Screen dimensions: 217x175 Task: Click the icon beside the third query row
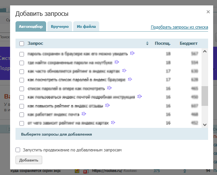124,71
